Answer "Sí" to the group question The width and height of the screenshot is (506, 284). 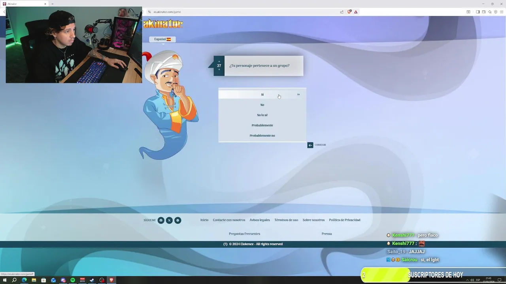pos(262,94)
